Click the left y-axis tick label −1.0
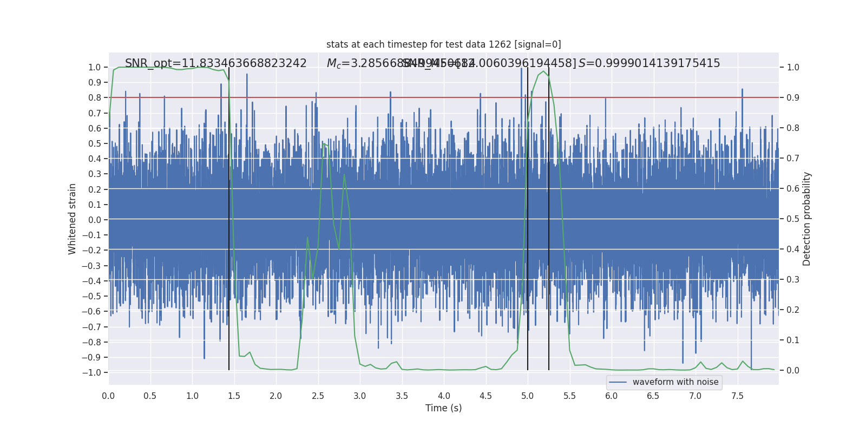This screenshot has width=866, height=433. (x=91, y=372)
